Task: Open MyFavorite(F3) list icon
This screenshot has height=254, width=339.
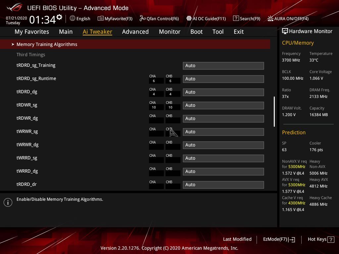Action: pyautogui.click(x=100, y=19)
